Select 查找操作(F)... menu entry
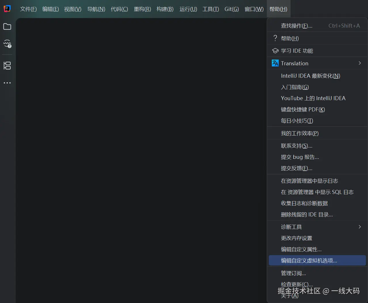The height and width of the screenshot is (303, 368). 317,26
